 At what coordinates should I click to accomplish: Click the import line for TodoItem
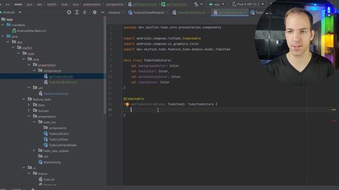click(177, 49)
